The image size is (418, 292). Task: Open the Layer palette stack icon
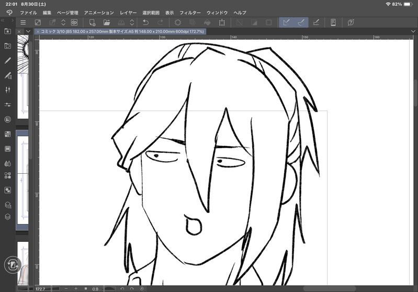point(8,217)
